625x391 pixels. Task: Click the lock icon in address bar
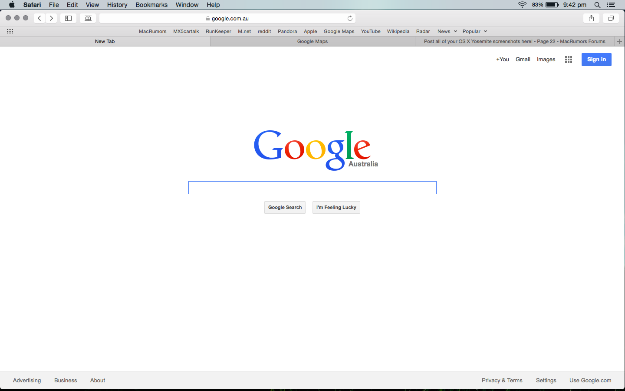(x=208, y=19)
